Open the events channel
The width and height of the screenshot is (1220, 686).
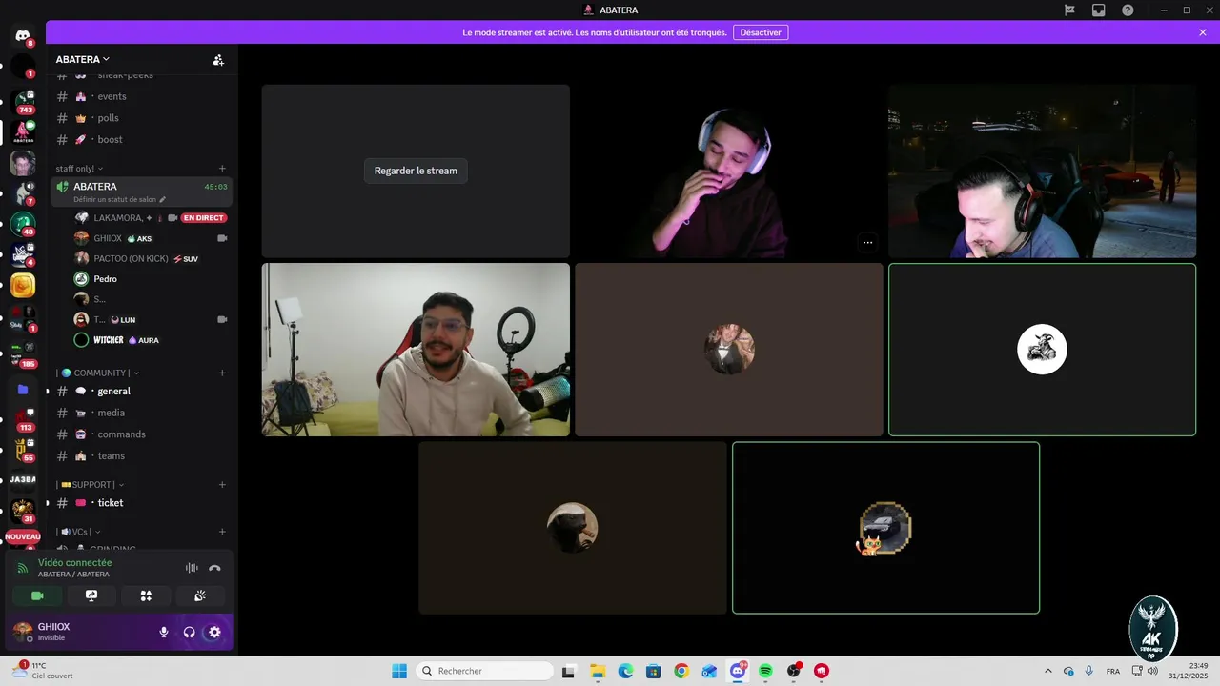click(x=142, y=96)
